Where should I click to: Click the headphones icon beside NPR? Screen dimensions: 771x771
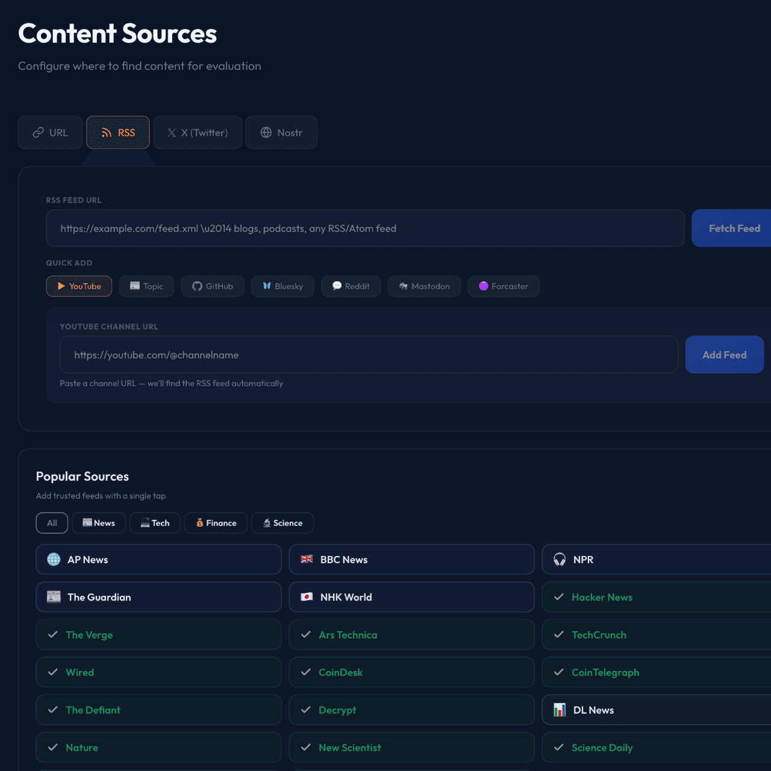point(560,560)
